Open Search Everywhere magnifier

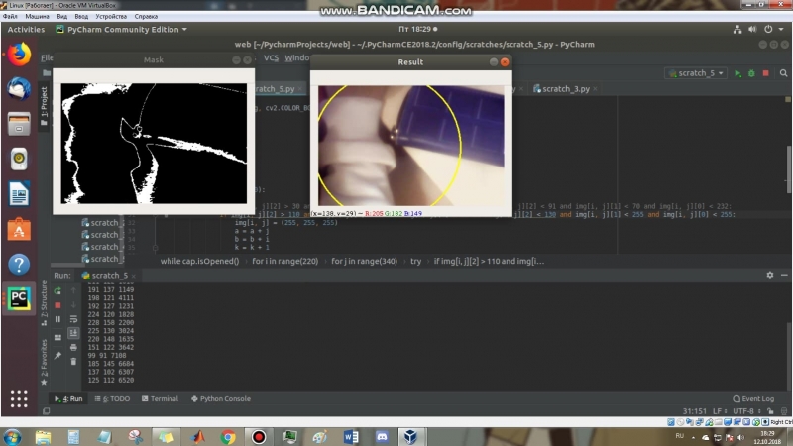tap(783, 73)
